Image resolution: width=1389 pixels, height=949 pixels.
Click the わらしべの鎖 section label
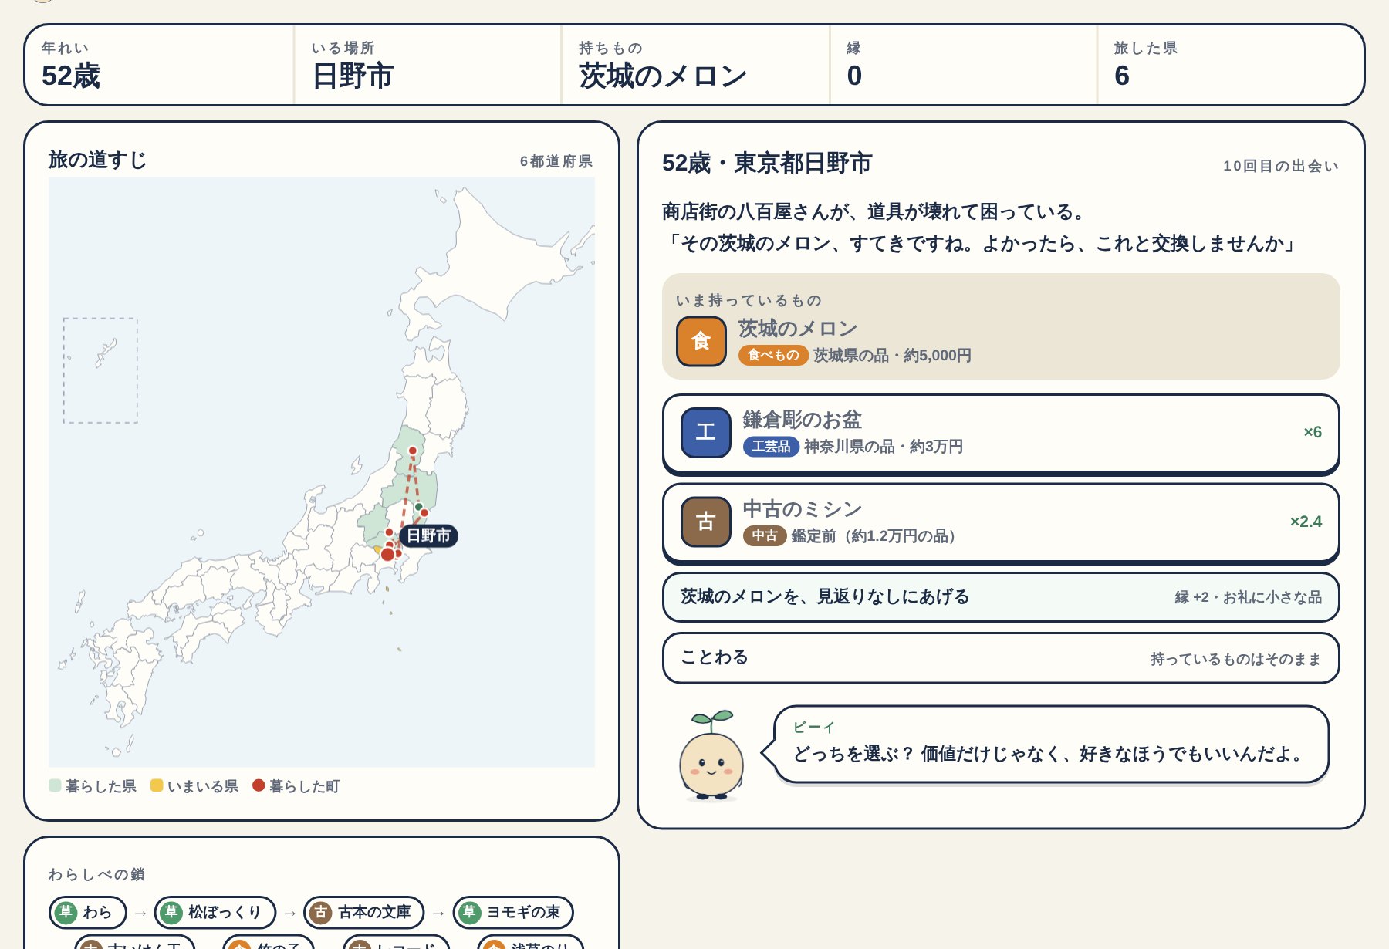click(x=96, y=874)
